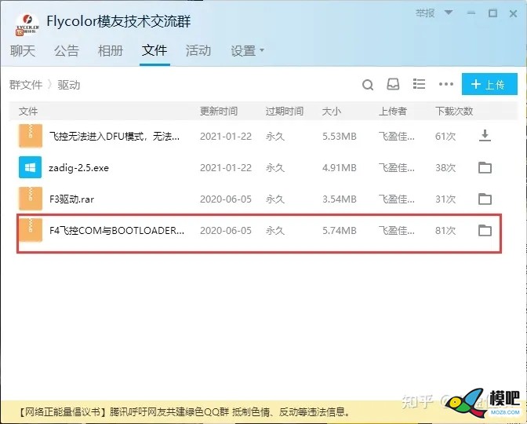Image resolution: width=527 pixels, height=424 pixels.
Task: Open folder icon for F3驱动.rar row
Action: coord(485,199)
